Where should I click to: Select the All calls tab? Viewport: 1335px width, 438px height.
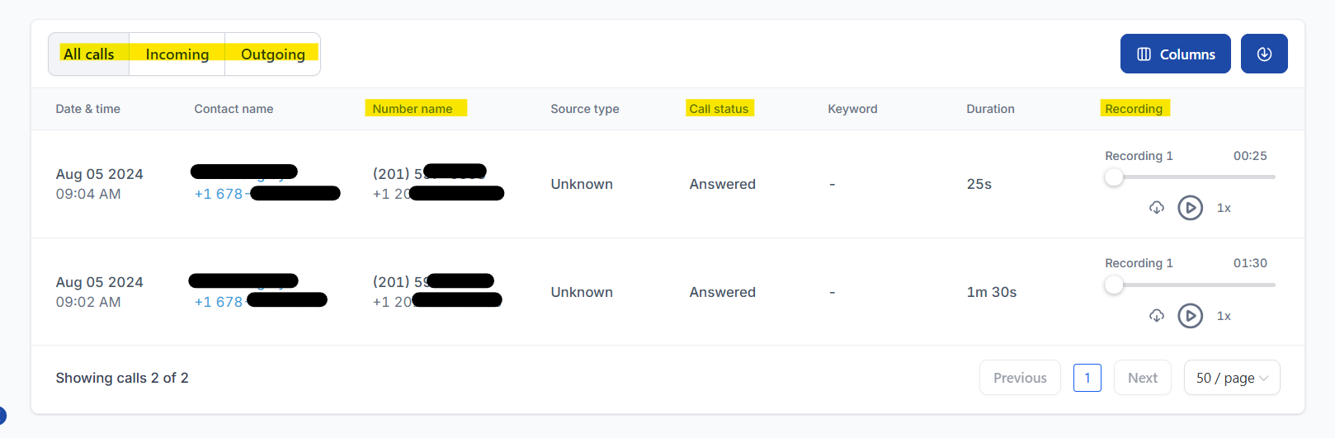(89, 54)
